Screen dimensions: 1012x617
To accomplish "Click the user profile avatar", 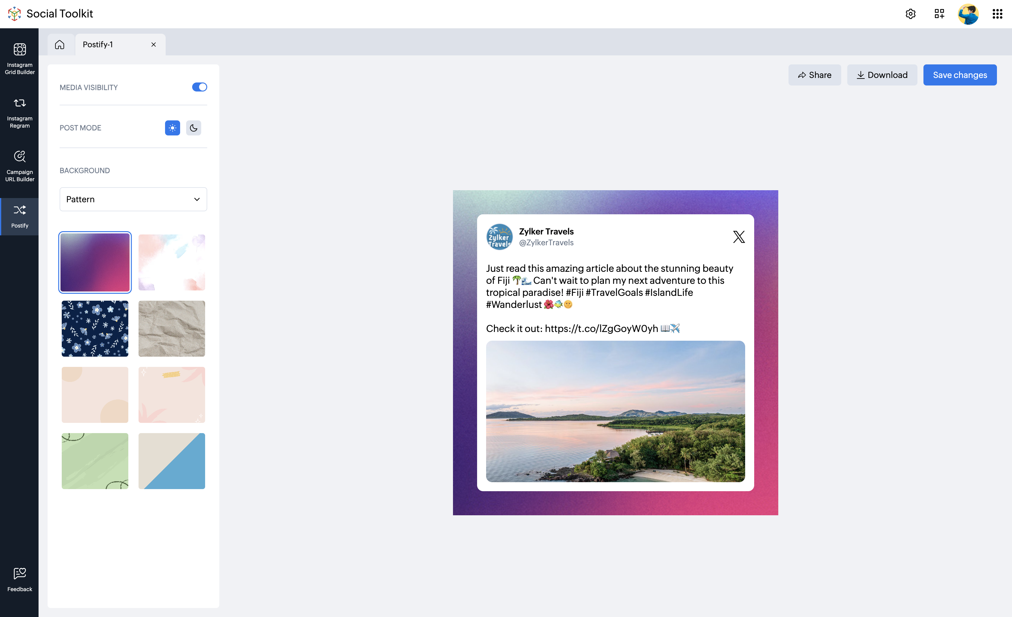I will (x=968, y=14).
